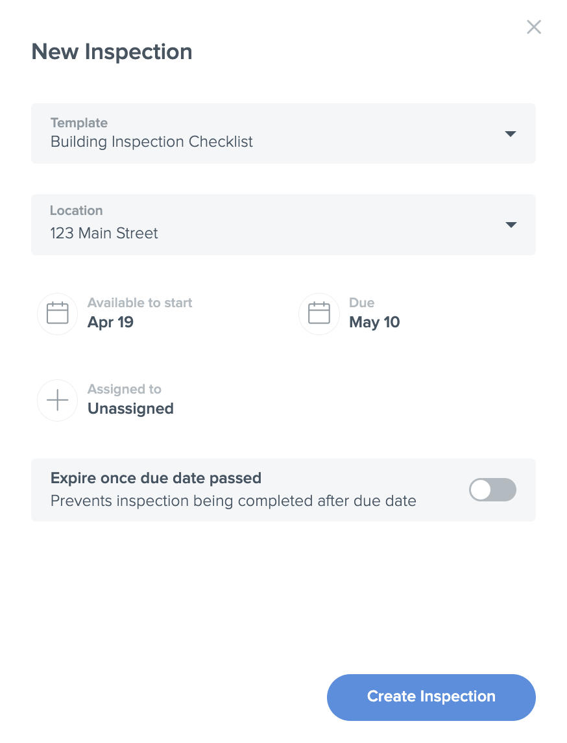Click the New Inspection dialog title

point(111,51)
